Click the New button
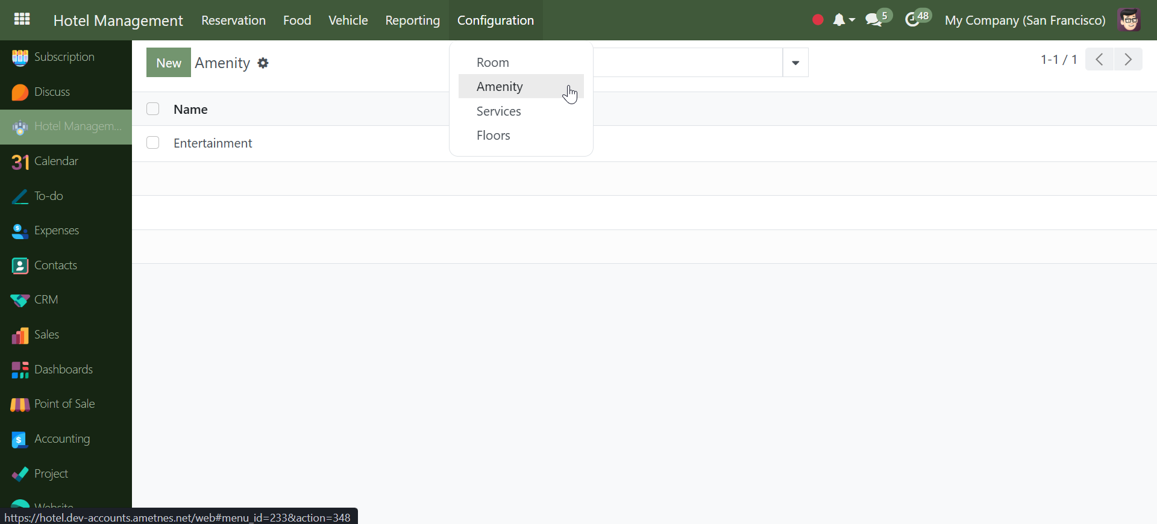The height and width of the screenshot is (524, 1157). click(168, 63)
